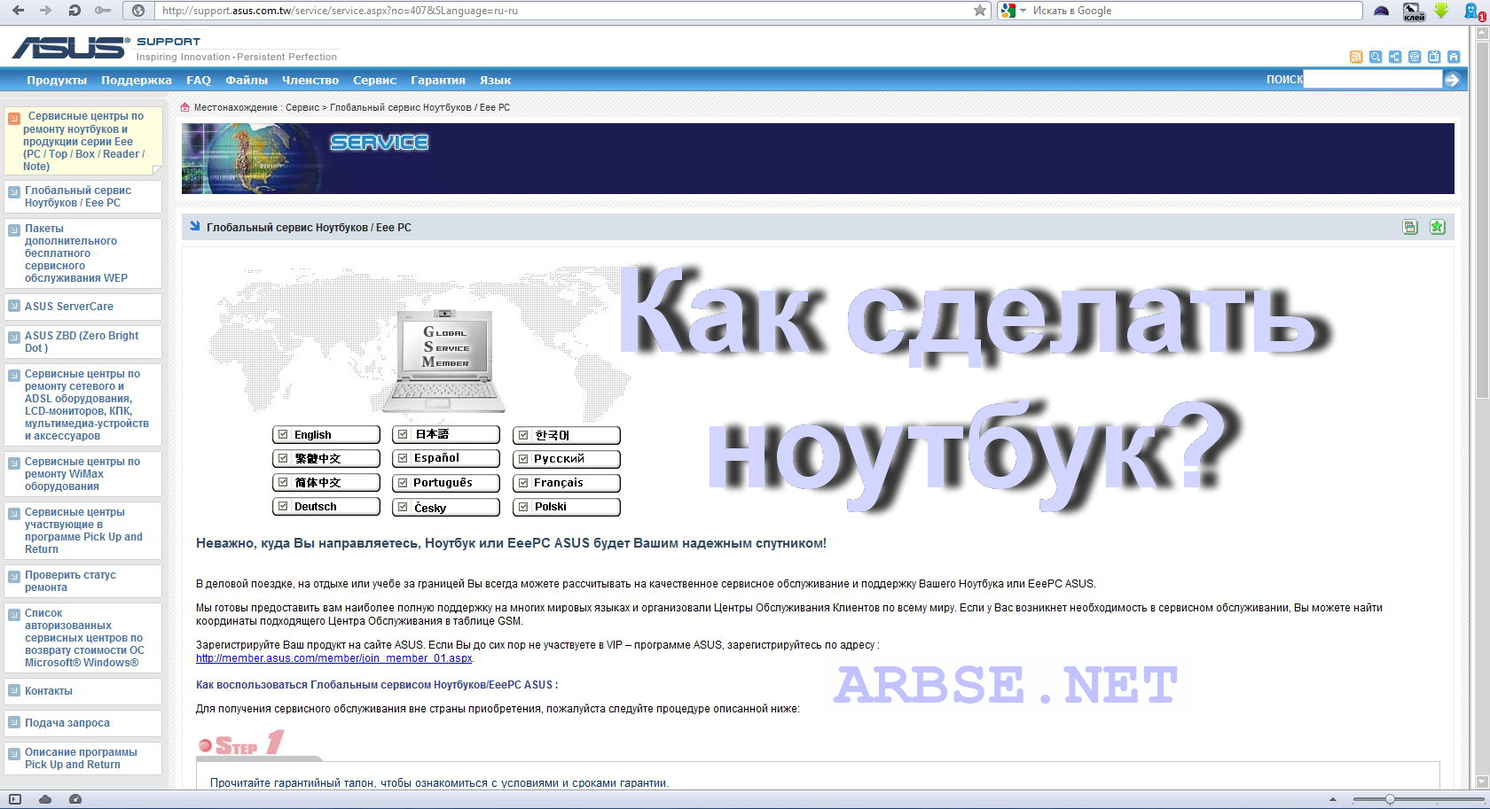Reload the page with the refresh icon
The image size is (1490, 809).
pos(74,11)
